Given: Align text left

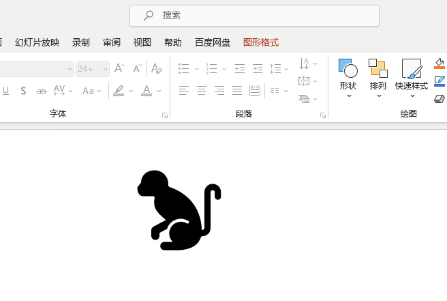Looking at the screenshot, I should 184,91.
